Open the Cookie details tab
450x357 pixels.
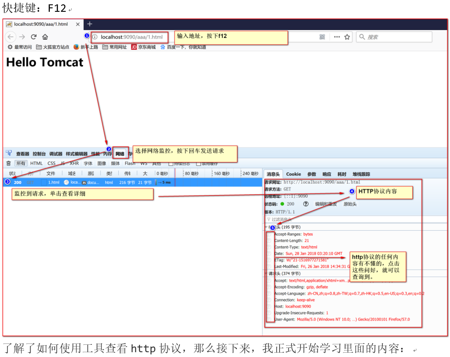tap(294, 174)
